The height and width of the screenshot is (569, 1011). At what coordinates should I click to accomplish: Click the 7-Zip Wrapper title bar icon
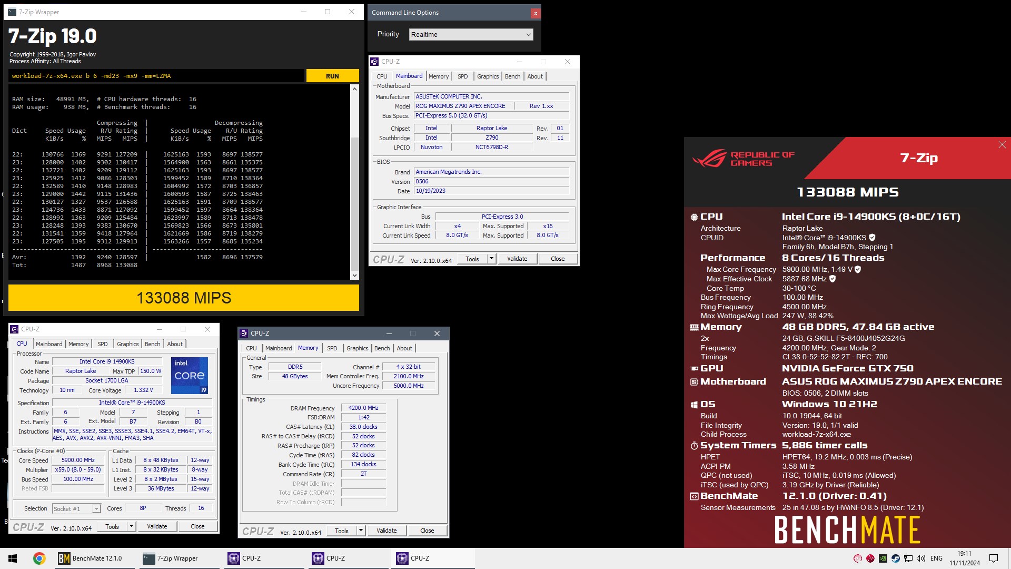click(12, 12)
